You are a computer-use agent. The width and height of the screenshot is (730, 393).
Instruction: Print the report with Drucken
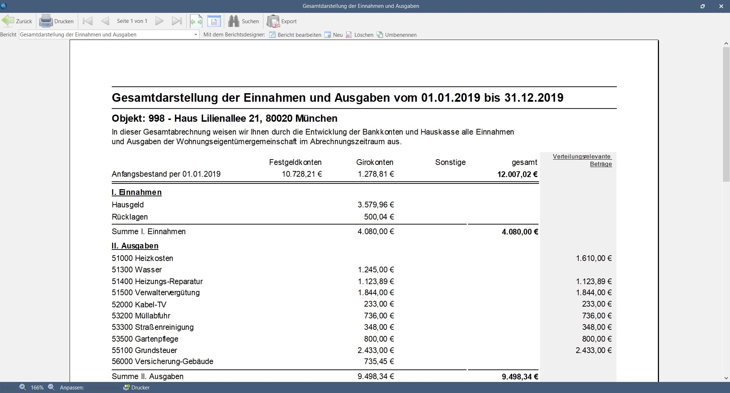56,21
